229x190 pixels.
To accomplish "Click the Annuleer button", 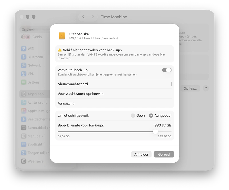I will tap(141, 154).
